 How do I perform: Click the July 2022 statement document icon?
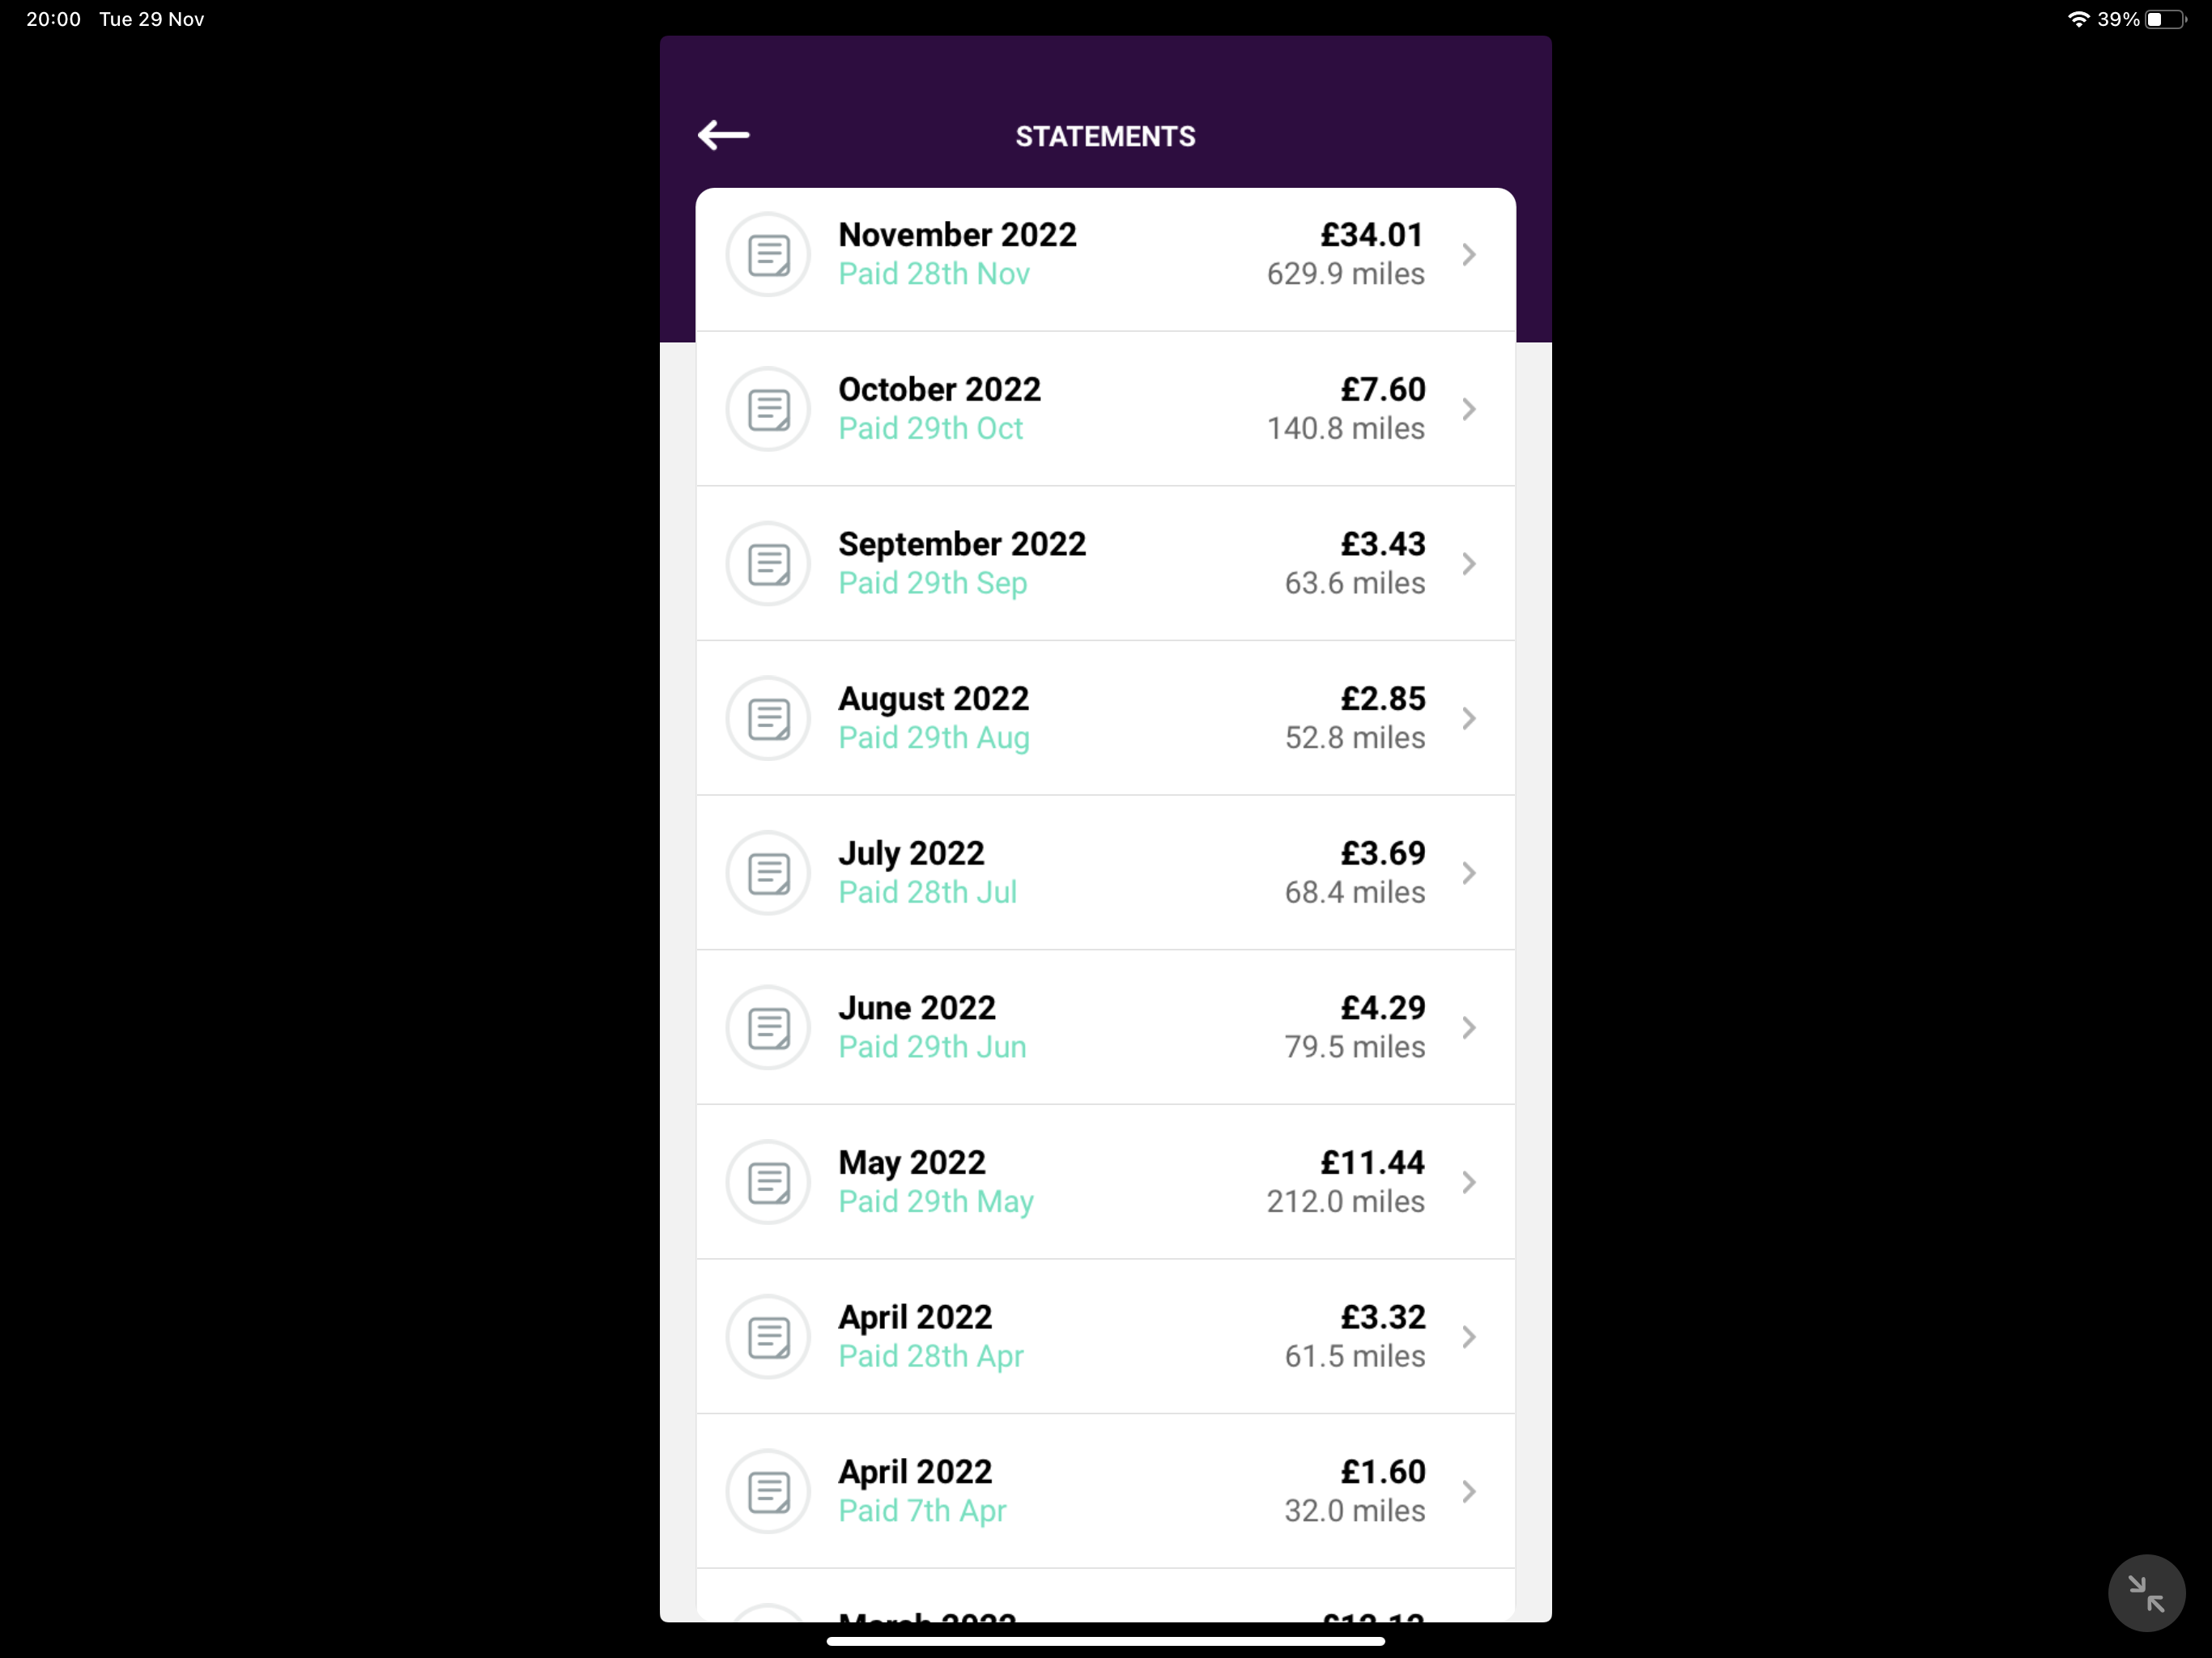[x=768, y=873]
